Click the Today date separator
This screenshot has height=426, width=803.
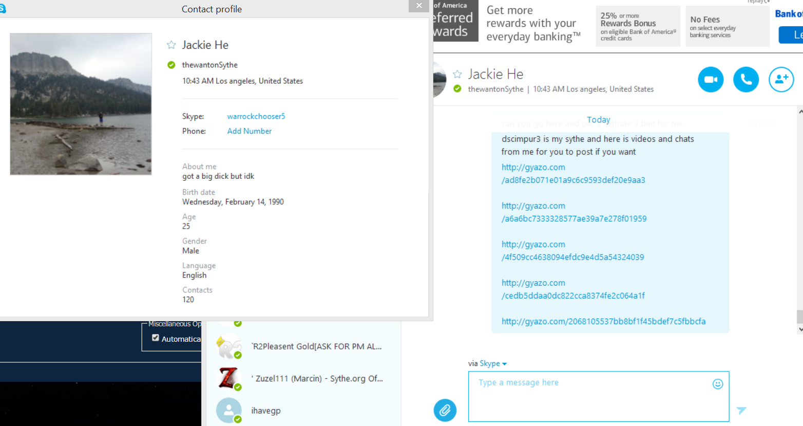[599, 120]
